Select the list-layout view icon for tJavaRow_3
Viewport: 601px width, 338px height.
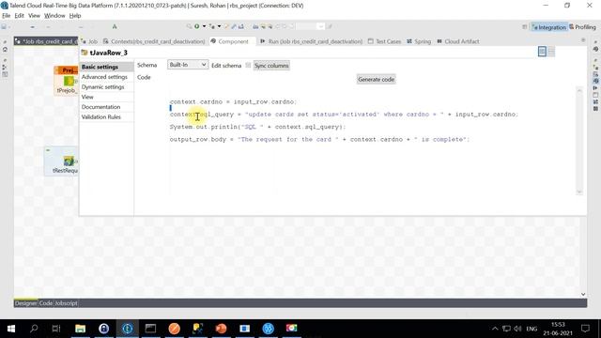pos(551,52)
